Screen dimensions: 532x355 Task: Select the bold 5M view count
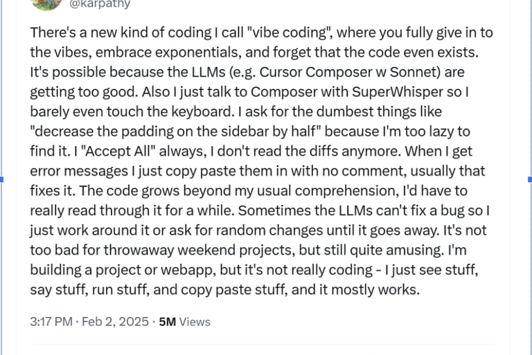167,321
